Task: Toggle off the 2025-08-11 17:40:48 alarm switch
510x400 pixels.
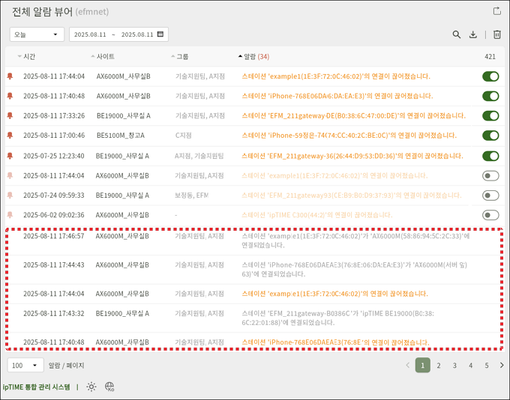Action: tap(490, 96)
